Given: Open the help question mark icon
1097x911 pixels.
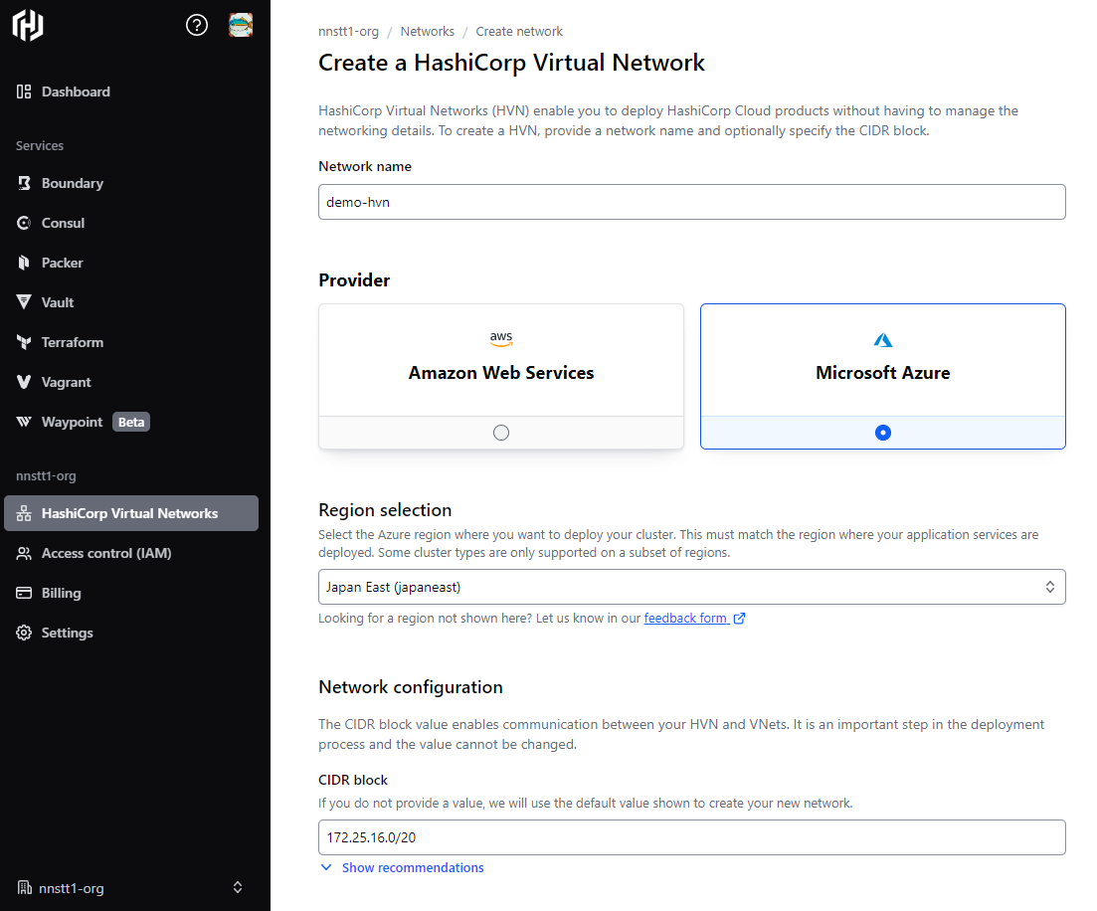Looking at the screenshot, I should pyautogui.click(x=197, y=25).
